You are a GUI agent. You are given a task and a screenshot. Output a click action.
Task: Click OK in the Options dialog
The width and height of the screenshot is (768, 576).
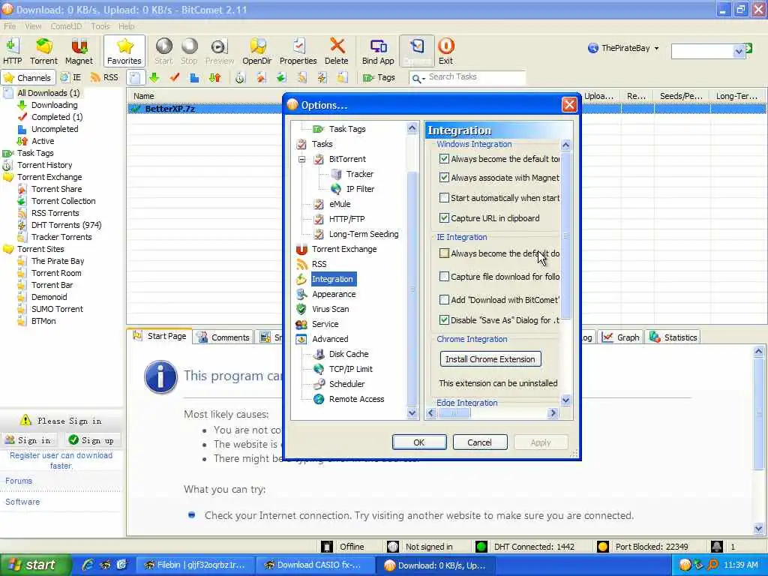click(419, 442)
